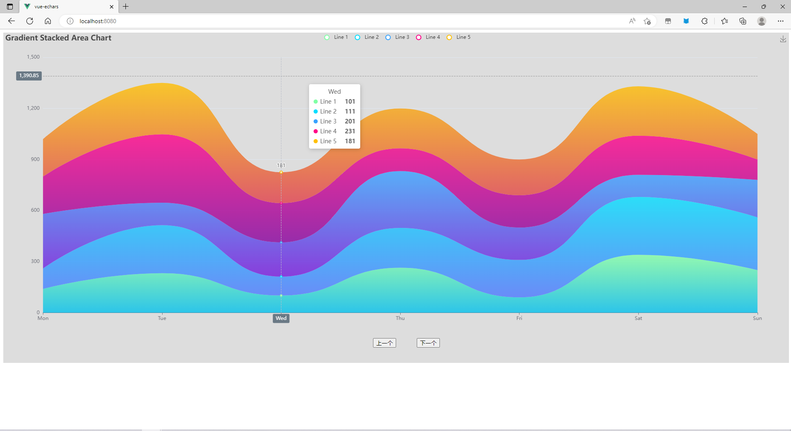The image size is (791, 431).
Task: Download the chart as an image
Action: point(783,39)
